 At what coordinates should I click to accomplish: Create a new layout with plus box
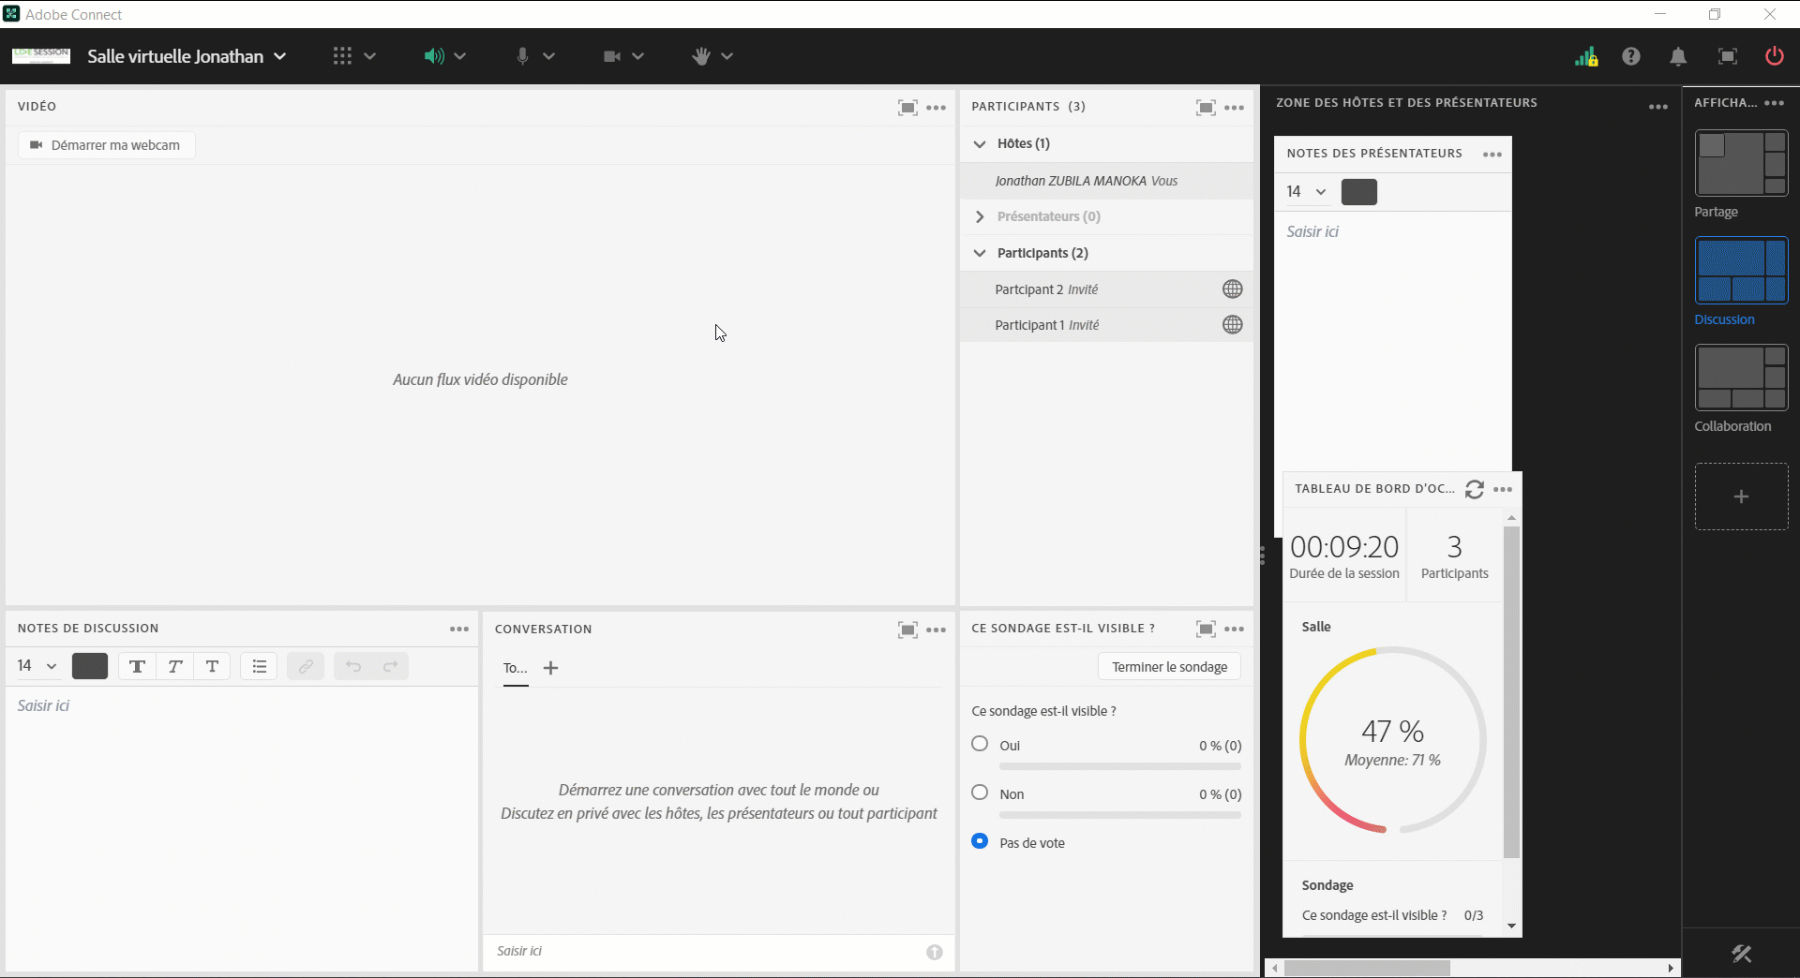pos(1741,496)
